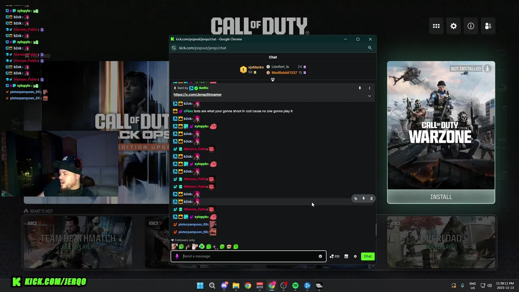Image resolution: width=519 pixels, height=292 pixels.
Task: Click system tray microphone icon
Action: (462, 286)
